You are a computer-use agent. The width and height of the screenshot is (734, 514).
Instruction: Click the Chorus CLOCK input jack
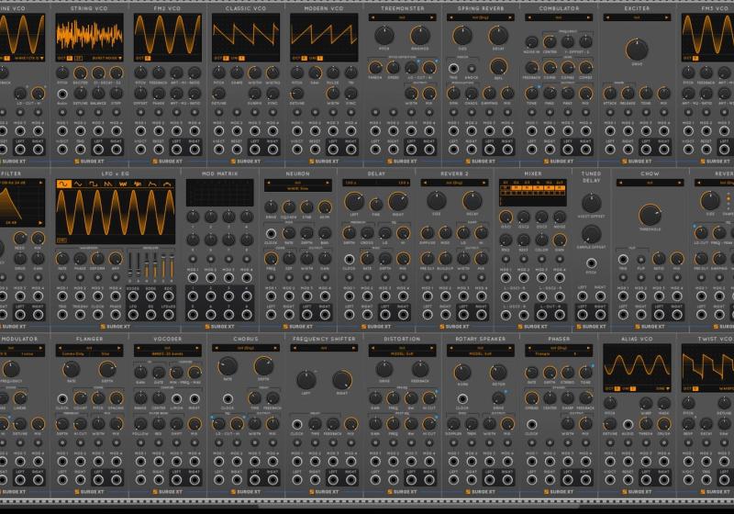click(x=228, y=399)
